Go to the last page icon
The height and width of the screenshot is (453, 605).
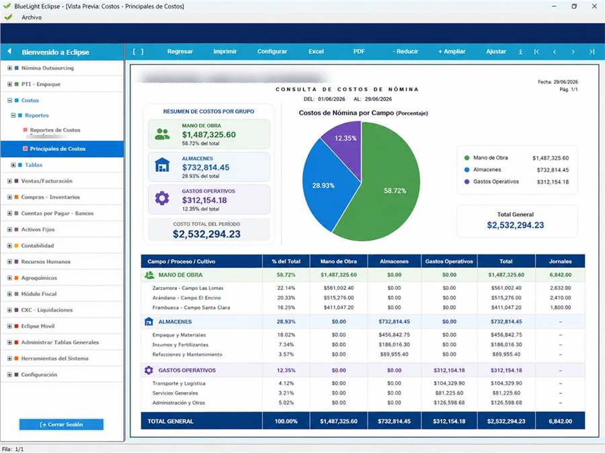pyautogui.click(x=592, y=52)
